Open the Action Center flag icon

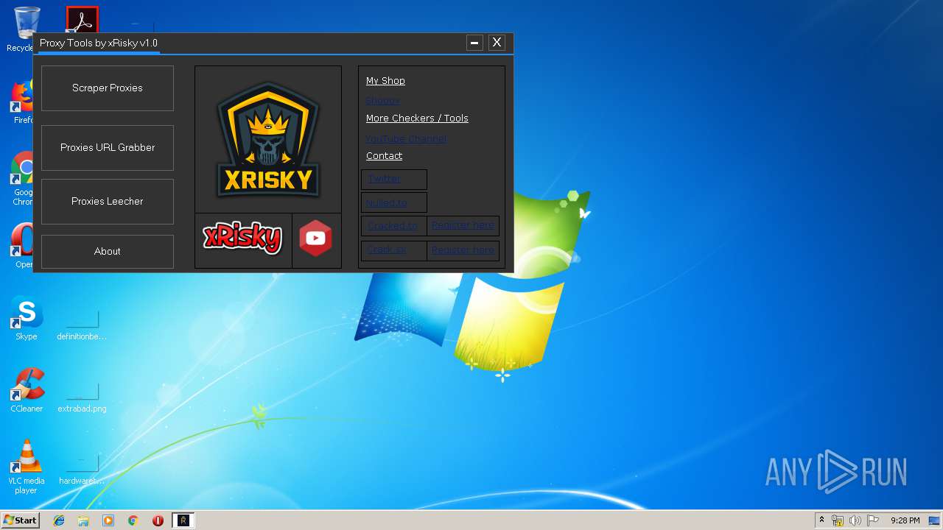(873, 520)
